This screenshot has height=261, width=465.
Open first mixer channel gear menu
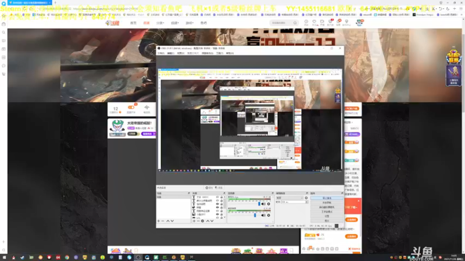click(269, 204)
